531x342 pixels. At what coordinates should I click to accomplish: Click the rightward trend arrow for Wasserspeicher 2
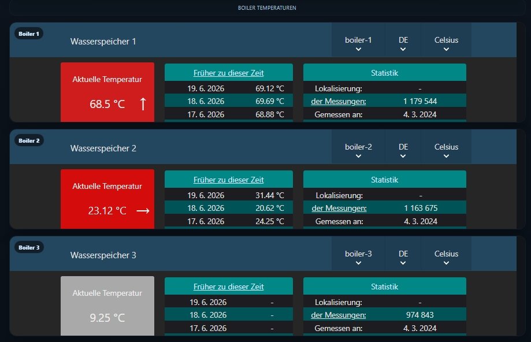pos(143,211)
